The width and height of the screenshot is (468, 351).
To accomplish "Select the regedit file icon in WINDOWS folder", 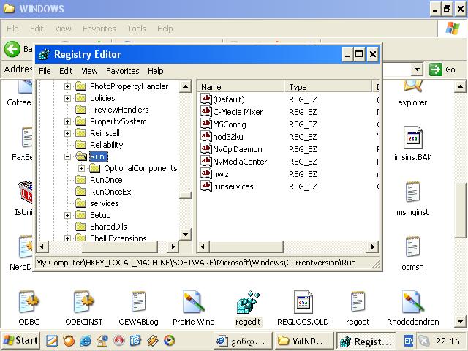I will coord(248,302).
